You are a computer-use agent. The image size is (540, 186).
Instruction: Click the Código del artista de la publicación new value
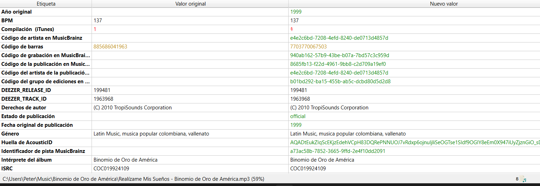[x=339, y=73]
